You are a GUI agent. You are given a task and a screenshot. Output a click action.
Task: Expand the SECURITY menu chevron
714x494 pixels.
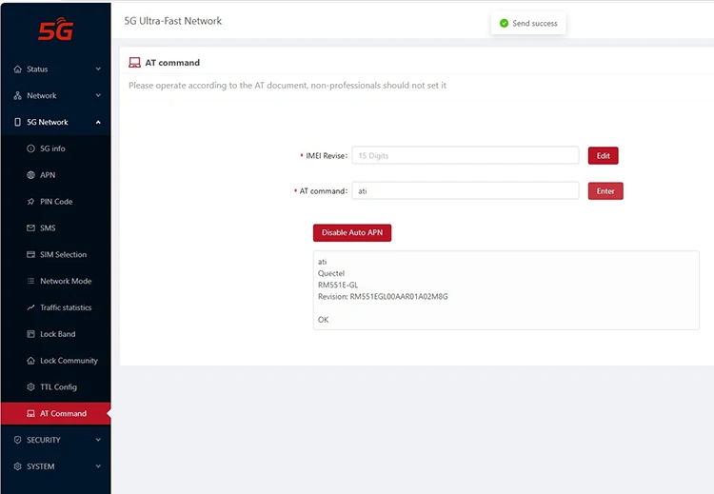[x=98, y=440]
